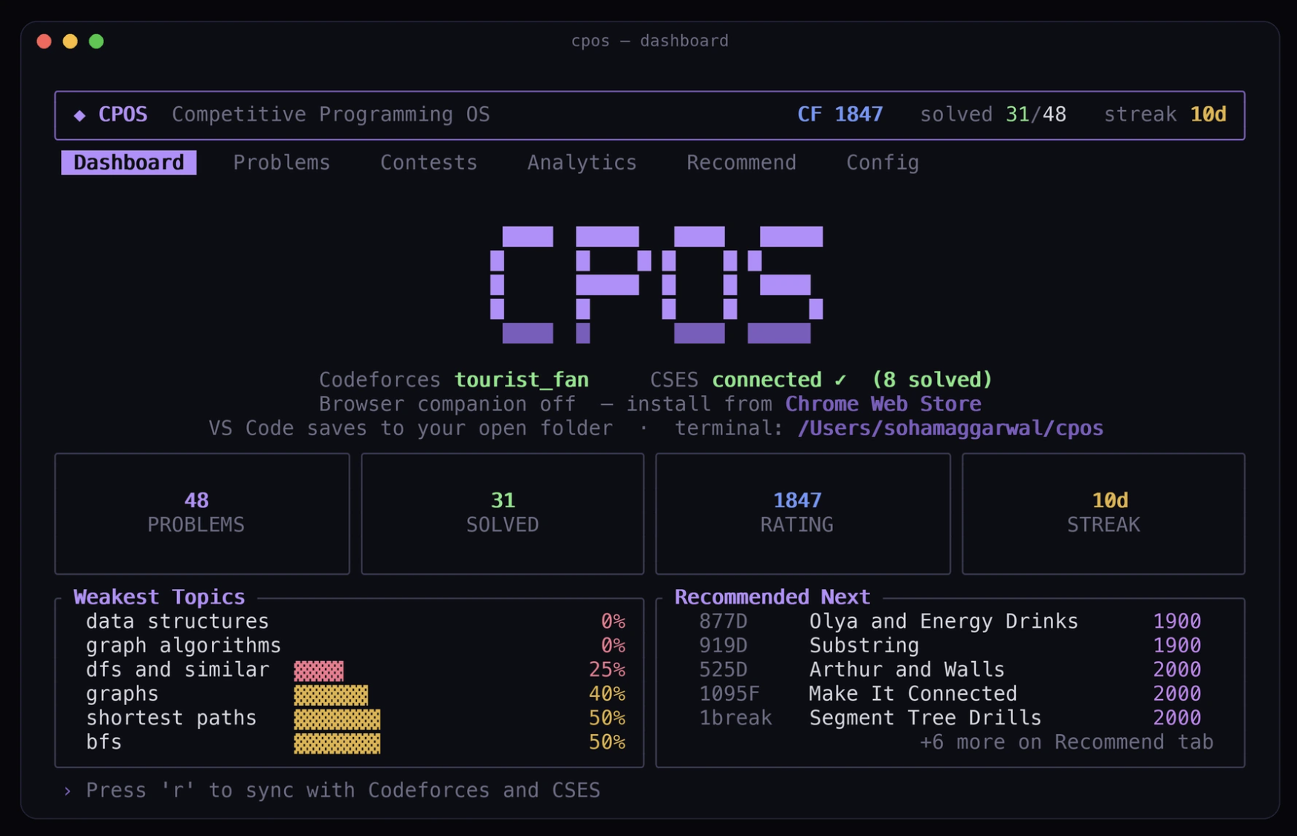Minimize window with the yellow button
Image resolution: width=1297 pixels, height=836 pixels.
coord(70,41)
